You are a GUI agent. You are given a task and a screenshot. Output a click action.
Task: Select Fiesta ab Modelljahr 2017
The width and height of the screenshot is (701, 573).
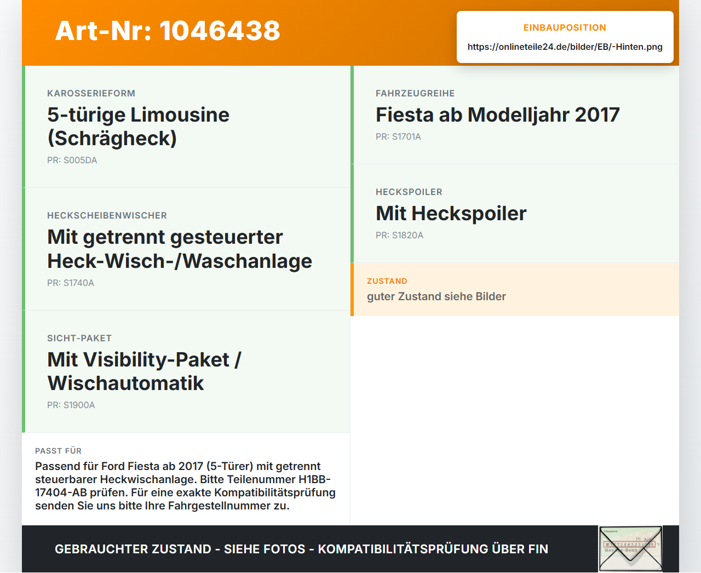[498, 114]
